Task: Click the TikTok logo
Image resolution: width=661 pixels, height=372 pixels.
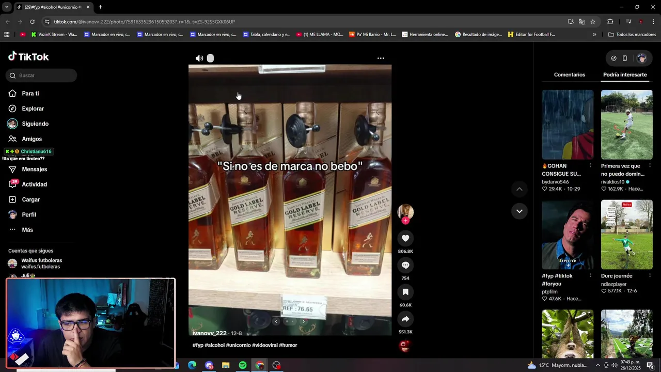Action: point(28,56)
